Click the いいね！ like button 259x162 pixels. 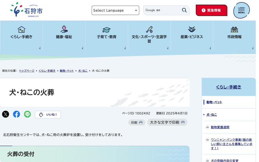click(48, 115)
